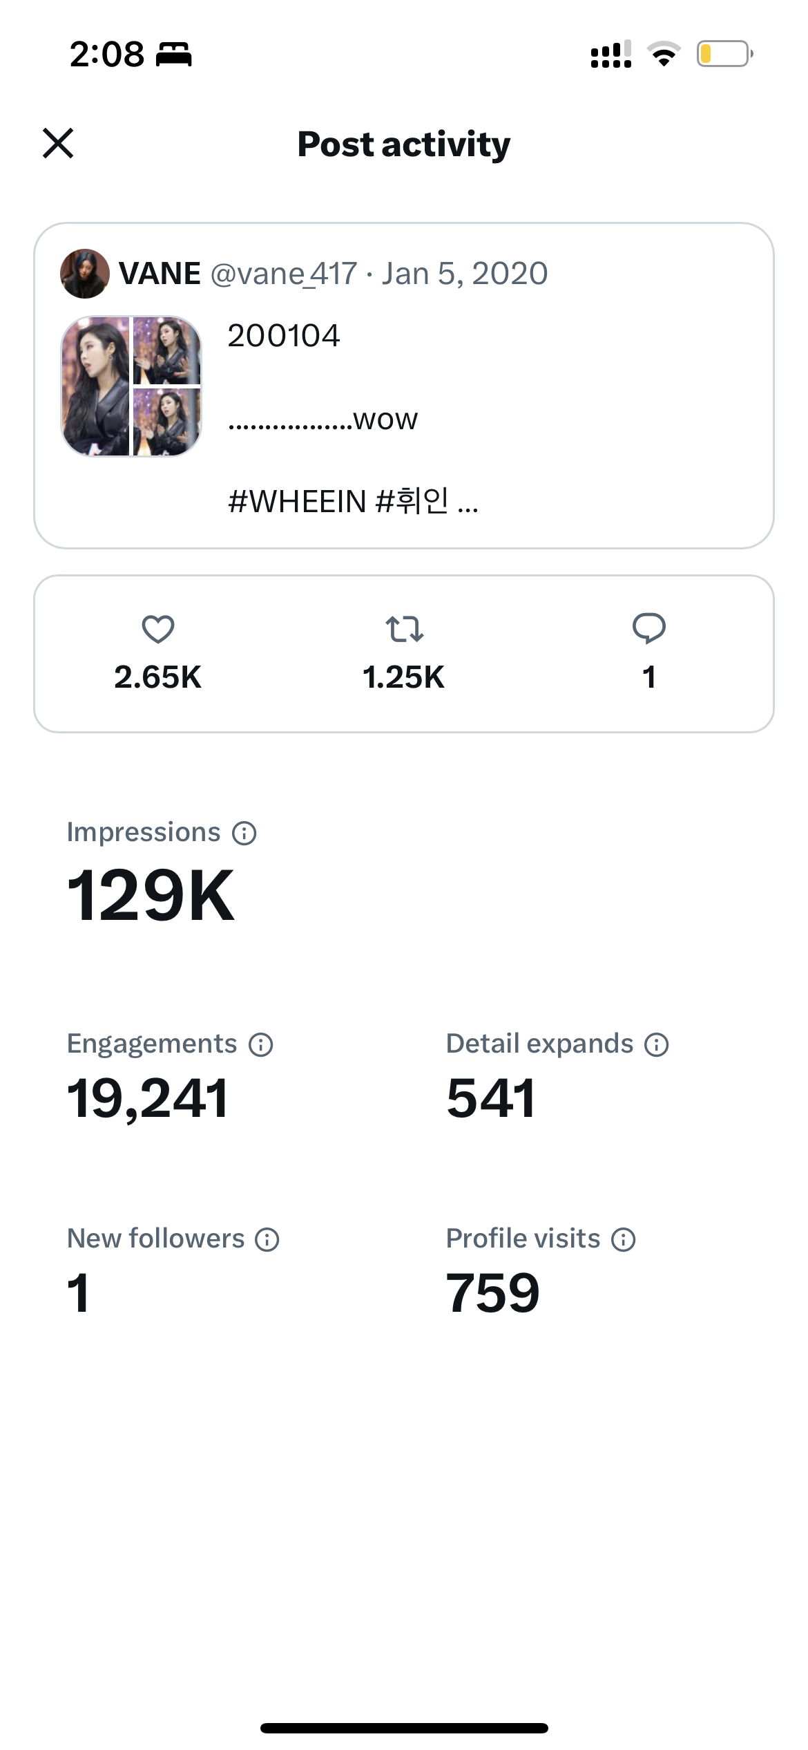Viewport: 808px width, 1750px height.
Task: Open the @vane_417 handle
Action: pos(284,274)
